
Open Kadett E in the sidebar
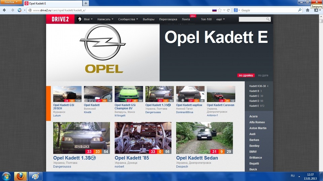pos(254,106)
